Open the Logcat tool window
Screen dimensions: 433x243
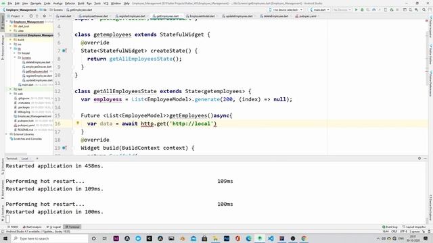click(x=54, y=227)
